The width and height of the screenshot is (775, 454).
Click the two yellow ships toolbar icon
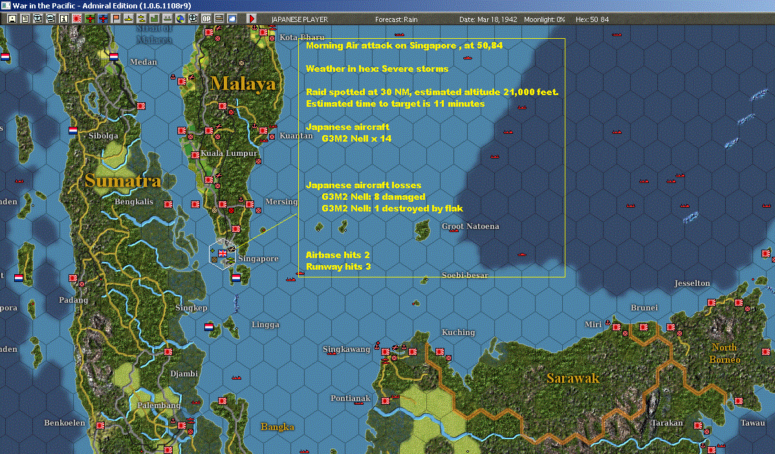tap(142, 19)
